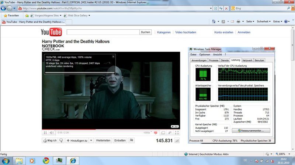Open a new blank tab

click(69, 22)
